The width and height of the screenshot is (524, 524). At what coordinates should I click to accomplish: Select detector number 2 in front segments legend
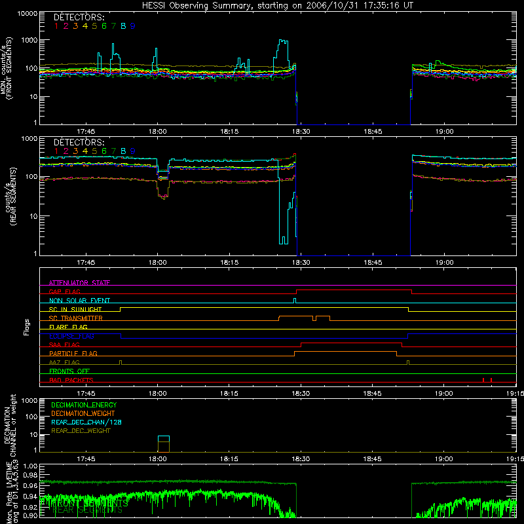coord(66,26)
